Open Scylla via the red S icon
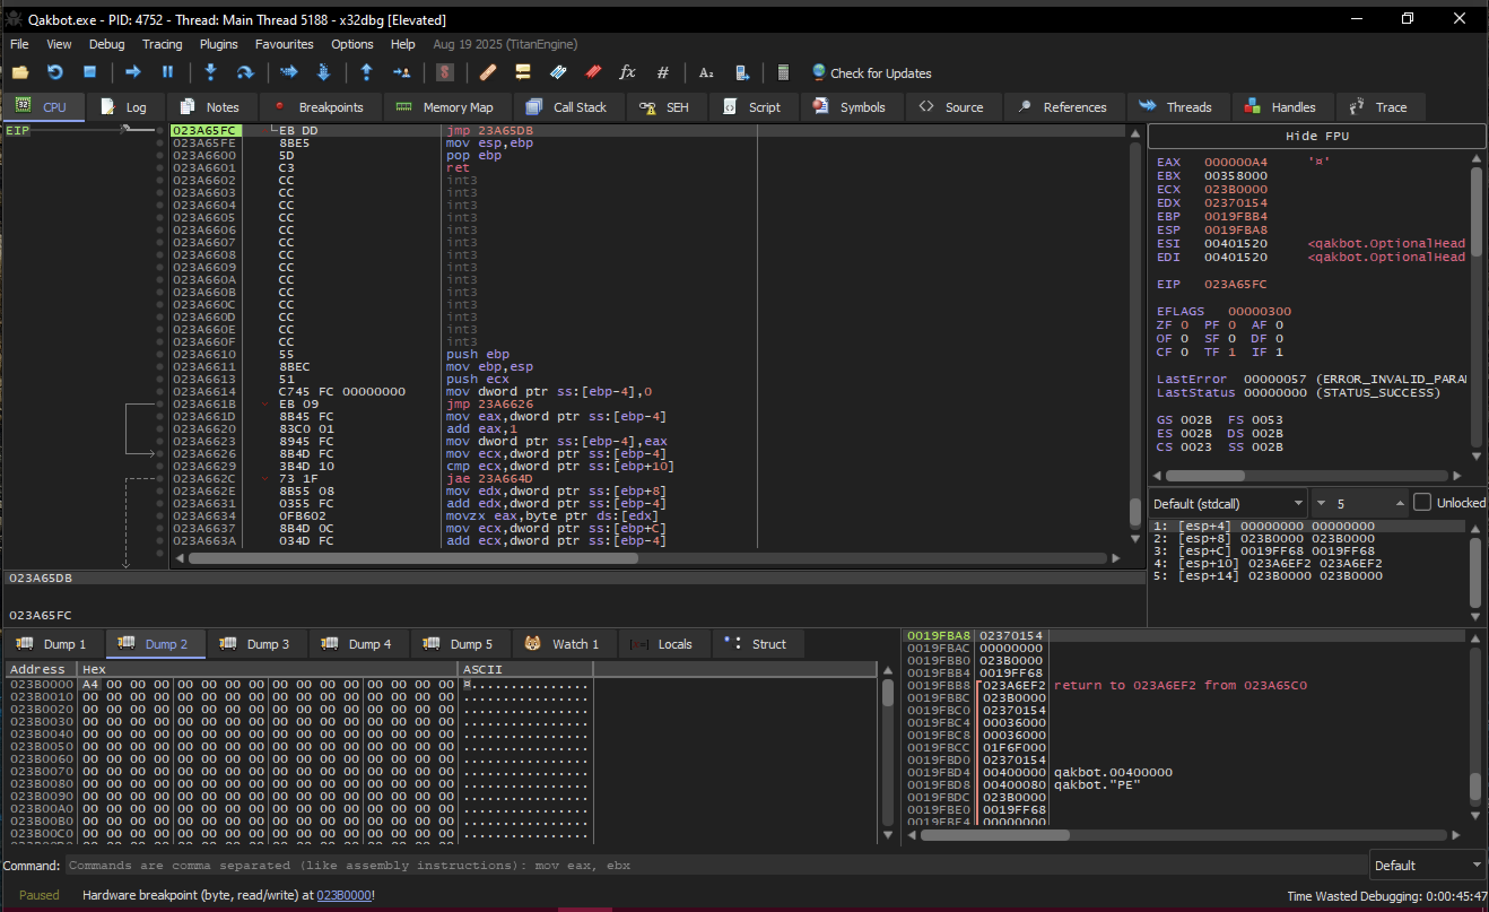The width and height of the screenshot is (1489, 912). tap(445, 73)
